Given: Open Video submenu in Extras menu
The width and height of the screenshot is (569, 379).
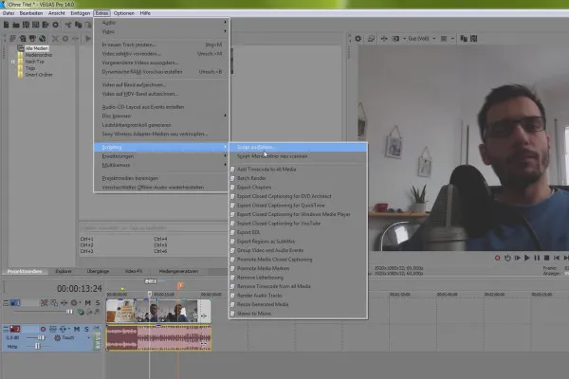Looking at the screenshot, I should (161, 31).
